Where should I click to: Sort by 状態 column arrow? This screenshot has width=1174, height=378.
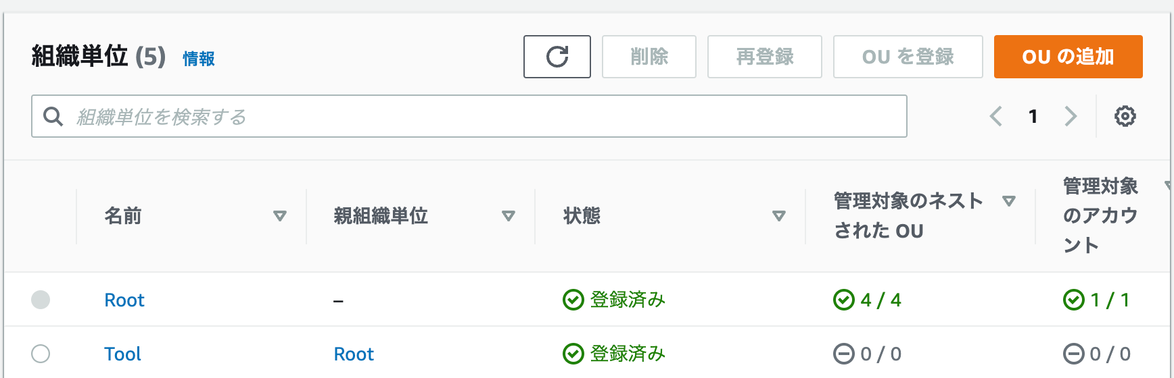coord(778,216)
